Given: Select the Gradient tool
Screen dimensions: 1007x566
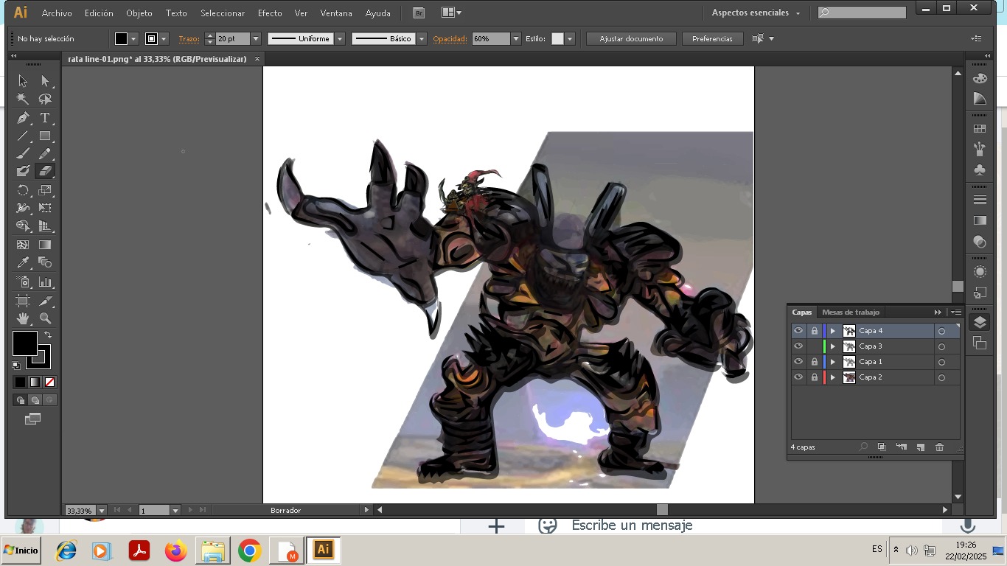Looking at the screenshot, I should tap(45, 245).
